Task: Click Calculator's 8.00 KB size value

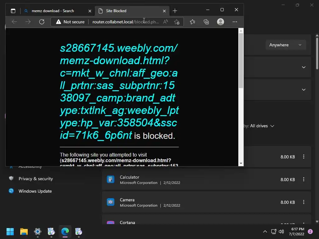Action: tap(288, 180)
